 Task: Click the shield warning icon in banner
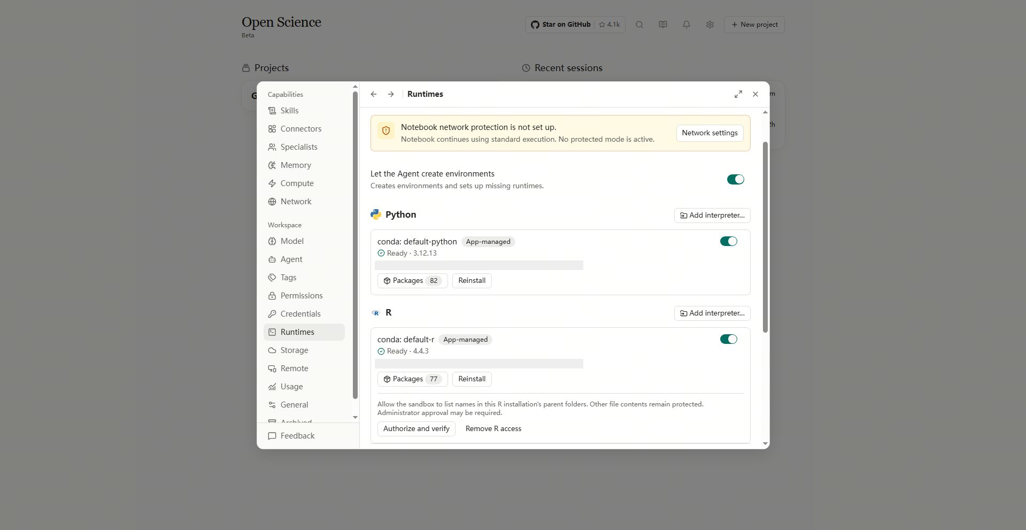386,130
